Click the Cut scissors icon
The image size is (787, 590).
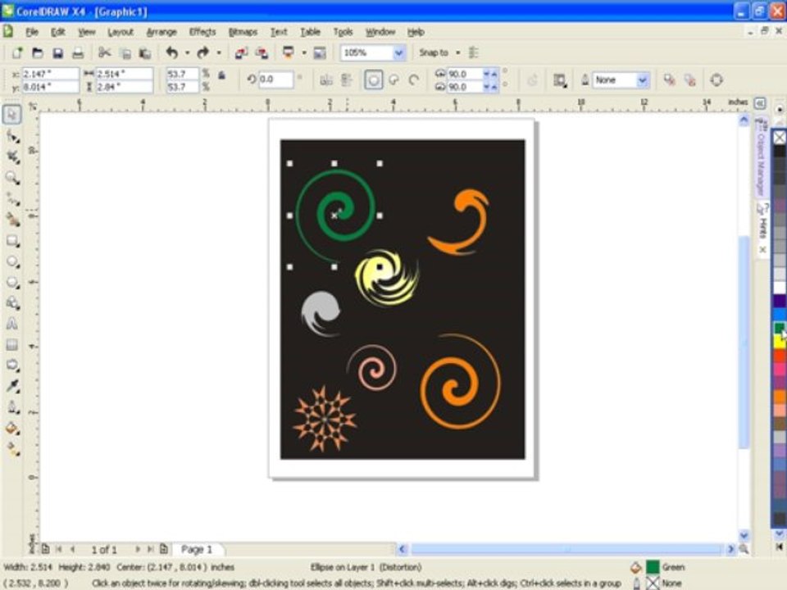coord(104,52)
